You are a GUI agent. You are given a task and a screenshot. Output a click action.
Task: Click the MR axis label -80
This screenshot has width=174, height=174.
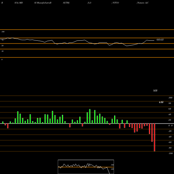(170, 148)
